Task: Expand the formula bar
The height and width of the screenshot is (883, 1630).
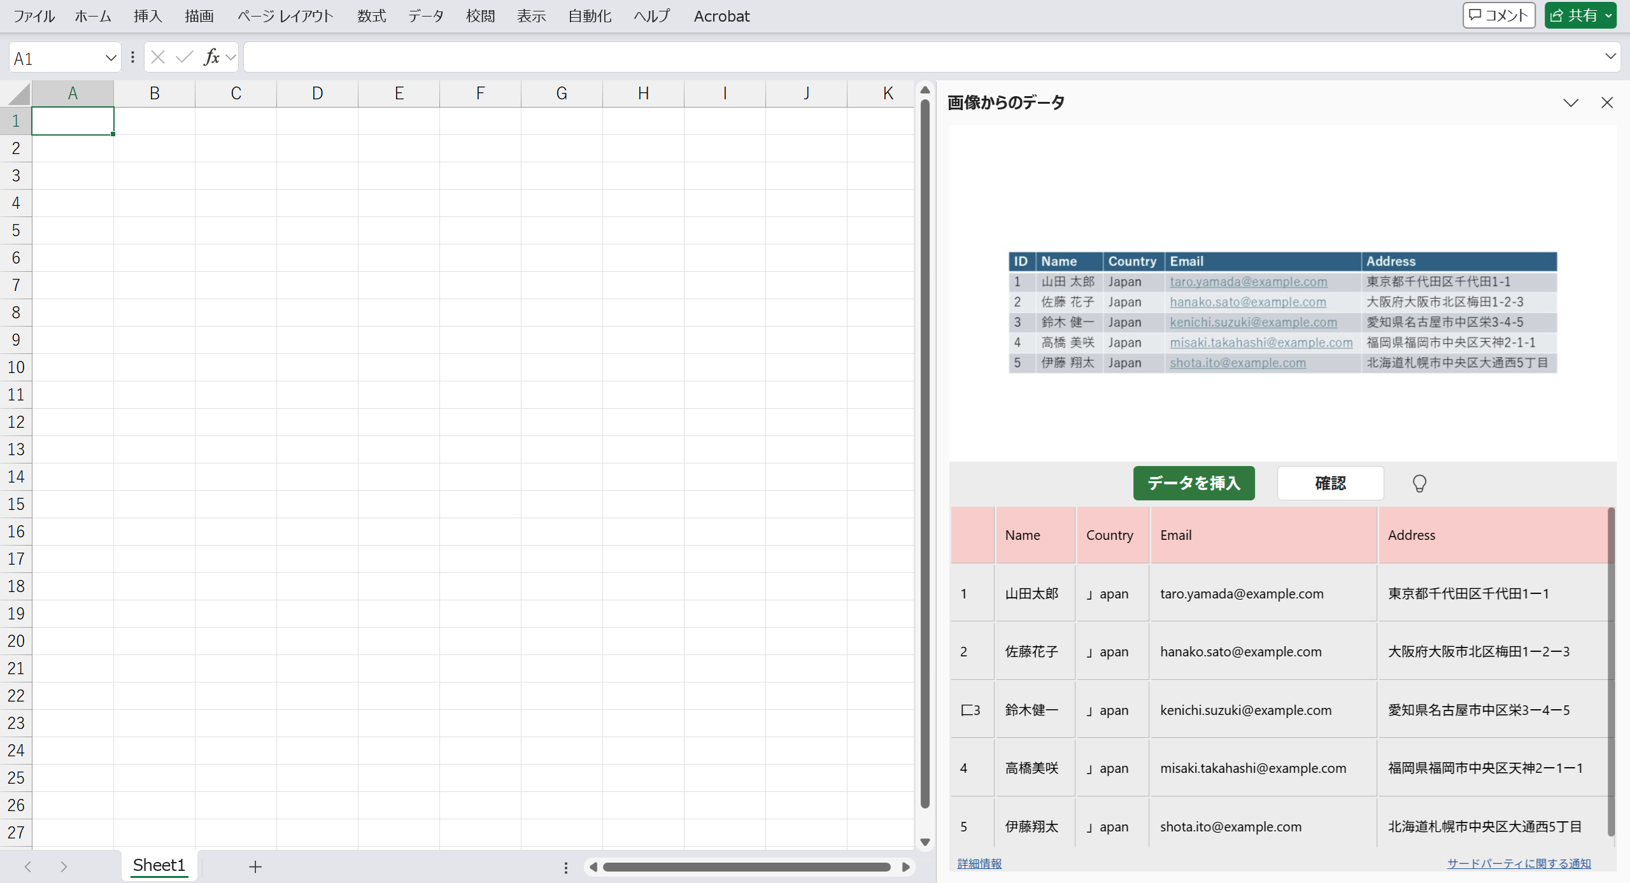Action: (x=1610, y=57)
